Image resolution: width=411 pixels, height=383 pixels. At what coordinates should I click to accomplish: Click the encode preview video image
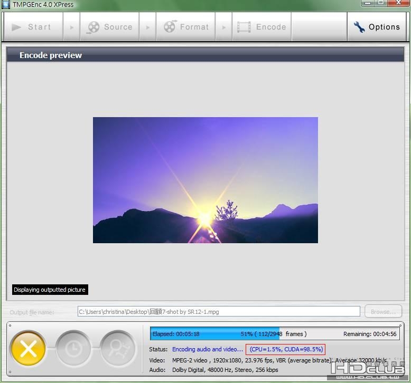205,180
